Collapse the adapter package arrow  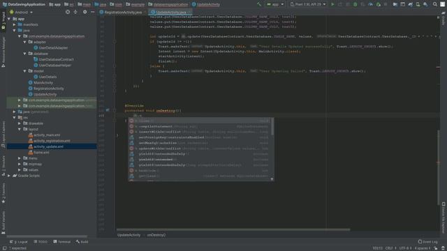pos(25,42)
